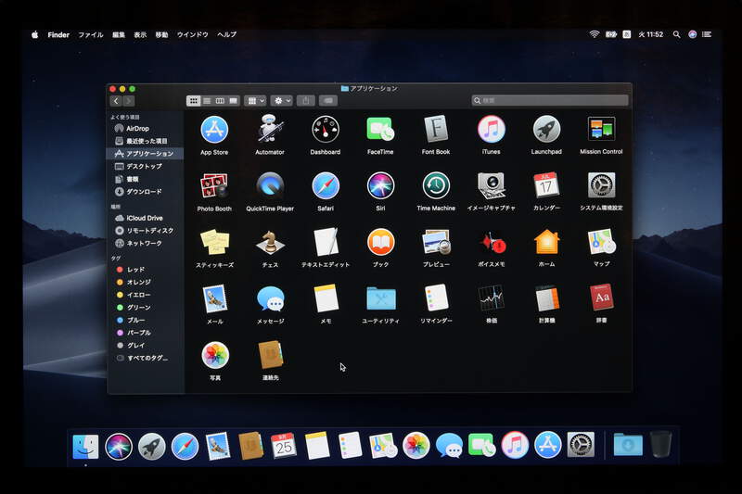Screen dimensions: 742x494
Task: Open the Automator app icon
Action: point(270,129)
